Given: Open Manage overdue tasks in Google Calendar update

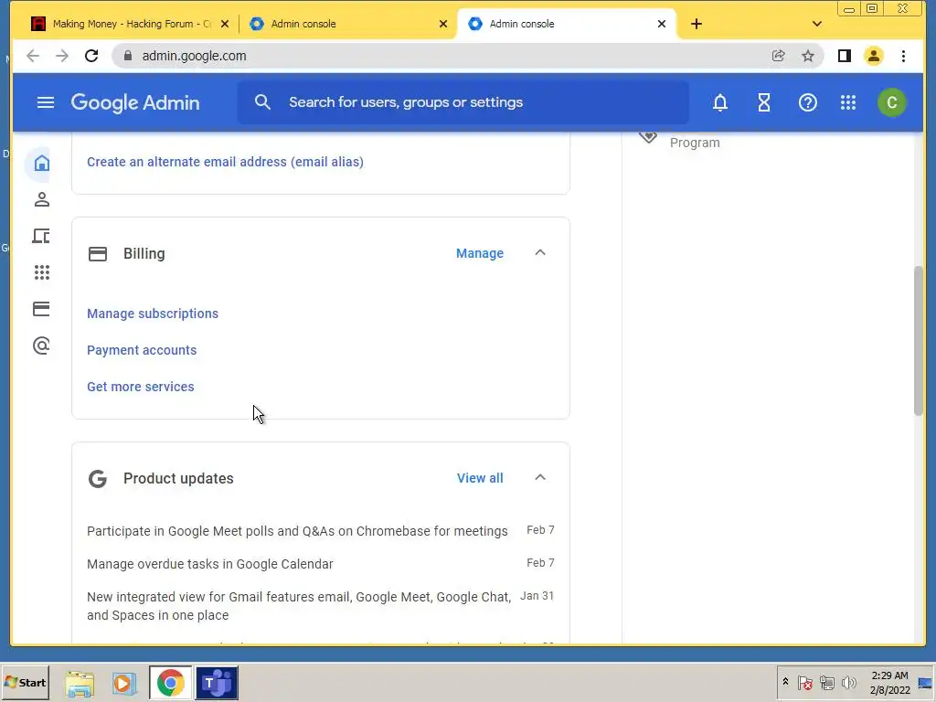Looking at the screenshot, I should pyautogui.click(x=210, y=563).
